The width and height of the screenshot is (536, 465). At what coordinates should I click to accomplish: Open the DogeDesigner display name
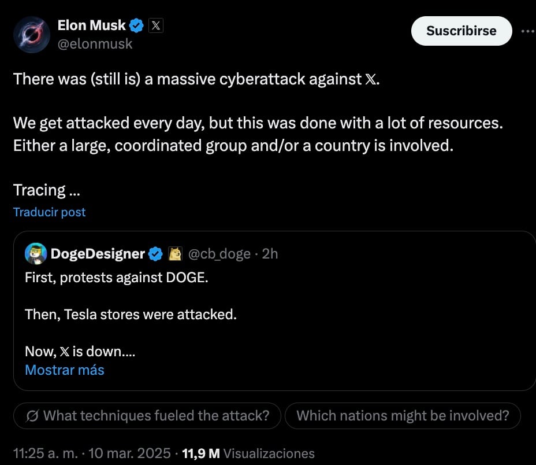pos(98,254)
